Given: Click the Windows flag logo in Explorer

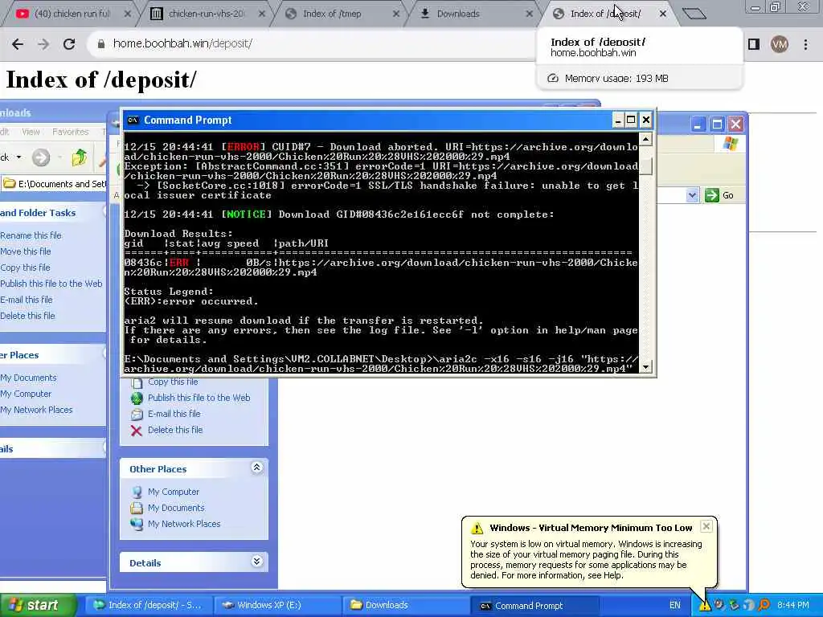Looking at the screenshot, I should pyautogui.click(x=730, y=144).
